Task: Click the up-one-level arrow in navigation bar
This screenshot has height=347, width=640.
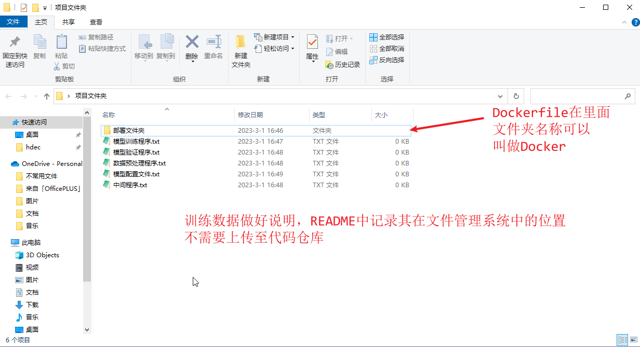Action: [x=47, y=96]
